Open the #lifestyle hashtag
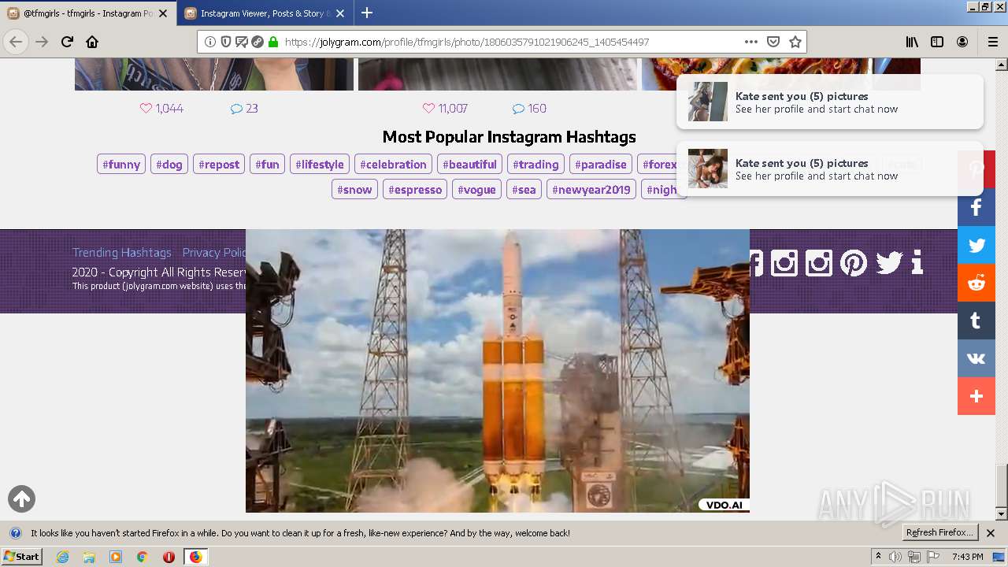Viewport: 1008px width, 567px height. [x=320, y=164]
